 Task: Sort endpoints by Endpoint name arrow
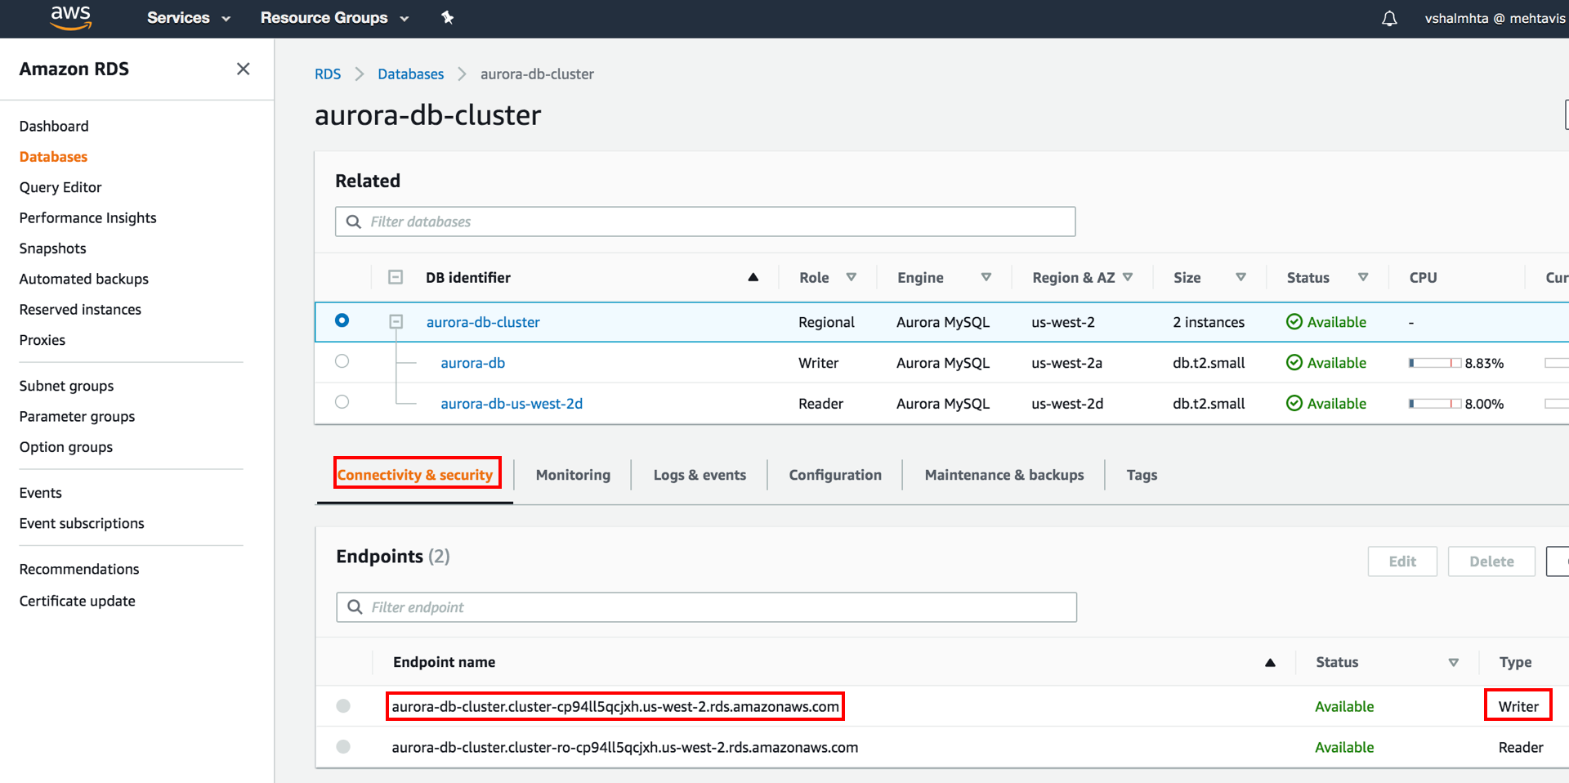click(1270, 662)
